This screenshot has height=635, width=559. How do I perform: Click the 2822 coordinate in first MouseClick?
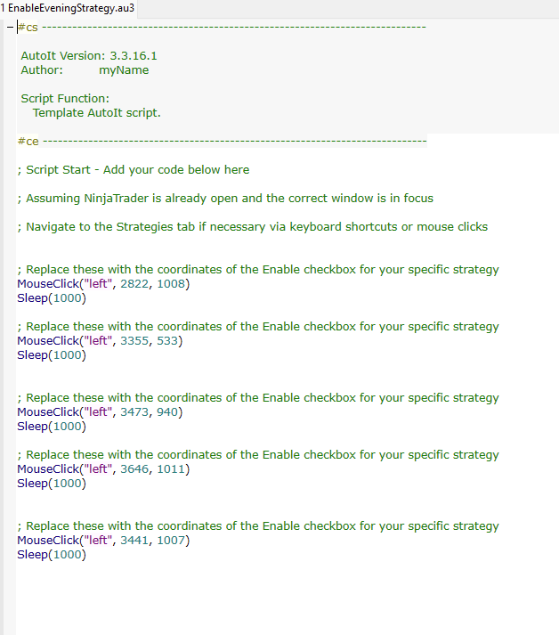[x=135, y=284]
